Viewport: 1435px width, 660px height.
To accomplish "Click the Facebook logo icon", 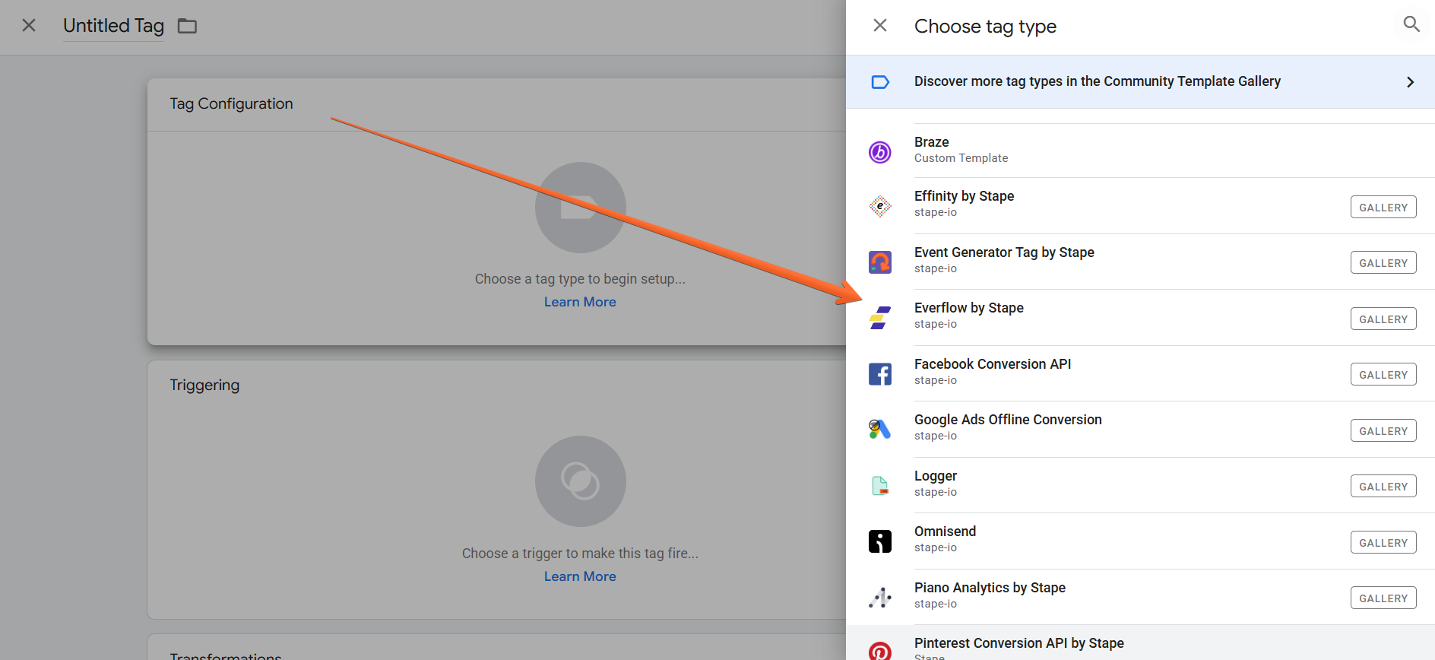I will (x=880, y=374).
